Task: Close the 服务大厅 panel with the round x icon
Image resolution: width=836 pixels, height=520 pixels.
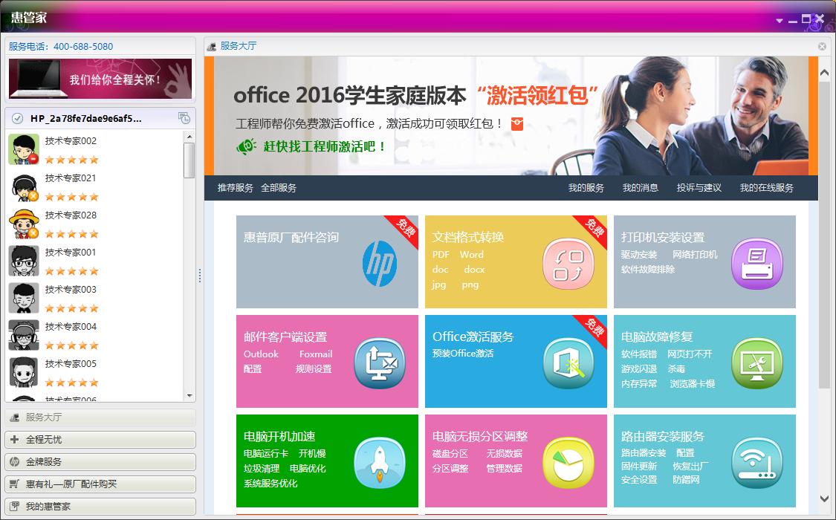Action: pyautogui.click(x=822, y=46)
